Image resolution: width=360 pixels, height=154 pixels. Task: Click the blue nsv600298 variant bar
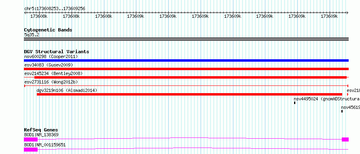[x=186, y=60]
